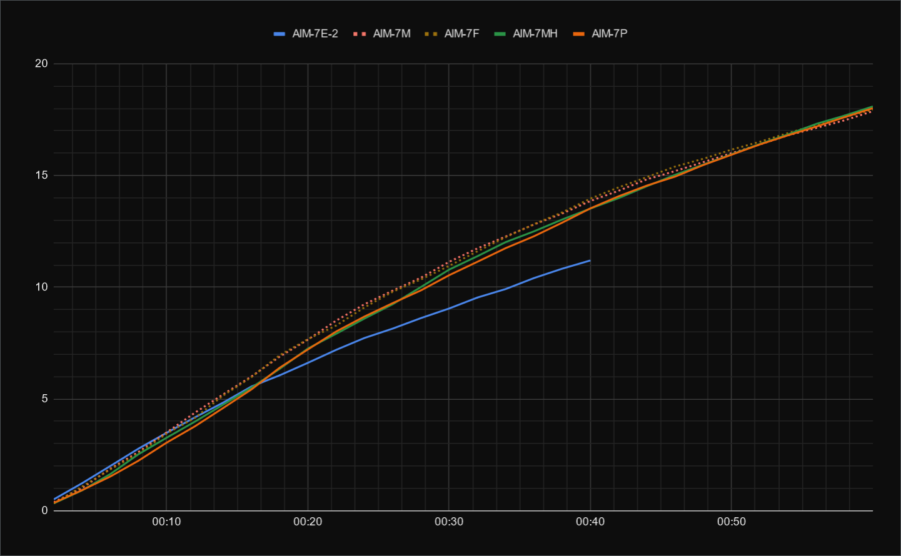901x556 pixels.
Task: Click the orange AIM-7P legend swatch
Action: [x=579, y=34]
